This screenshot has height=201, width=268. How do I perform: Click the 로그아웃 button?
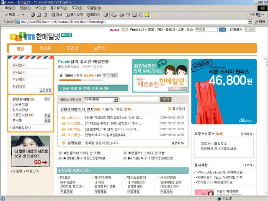[x=250, y=29]
